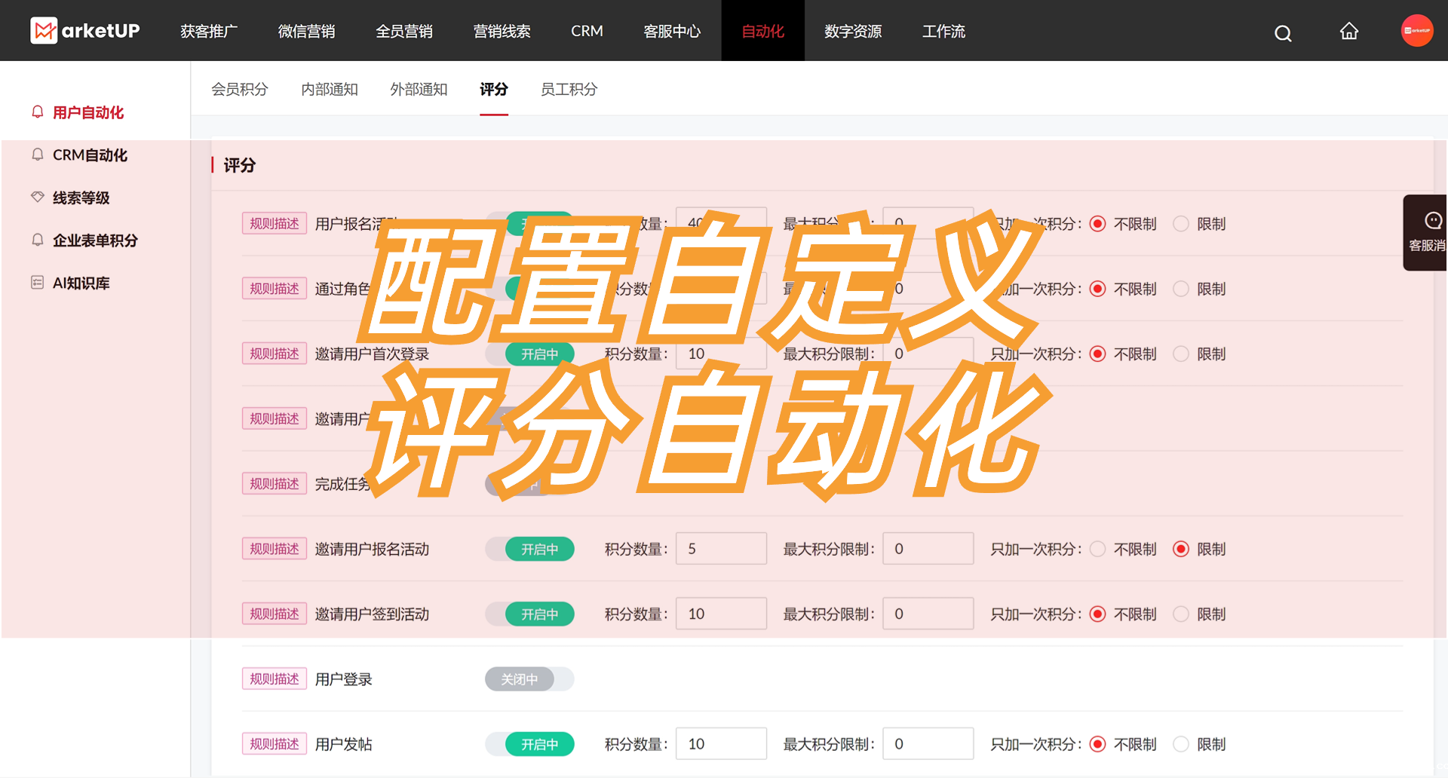
Task: Switch to 评分 tab
Action: click(x=494, y=89)
